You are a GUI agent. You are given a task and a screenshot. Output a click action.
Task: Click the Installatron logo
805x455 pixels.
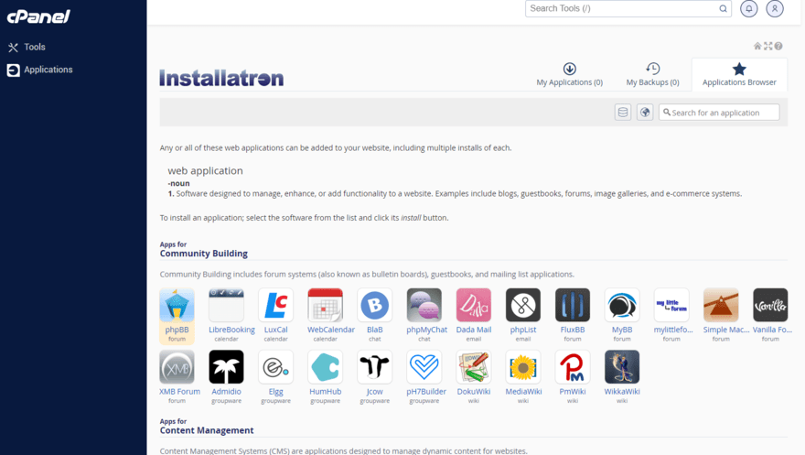coord(221,78)
